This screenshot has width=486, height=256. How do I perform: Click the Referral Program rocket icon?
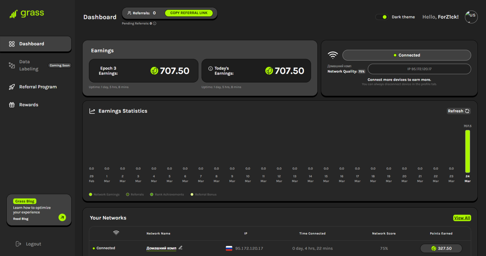[x=12, y=87]
